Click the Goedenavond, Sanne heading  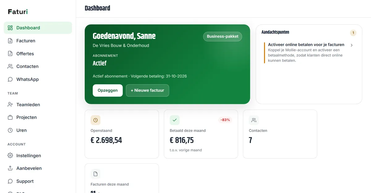tap(124, 36)
